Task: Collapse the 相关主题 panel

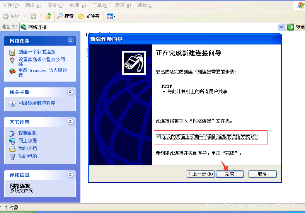Action: [x=70, y=92]
